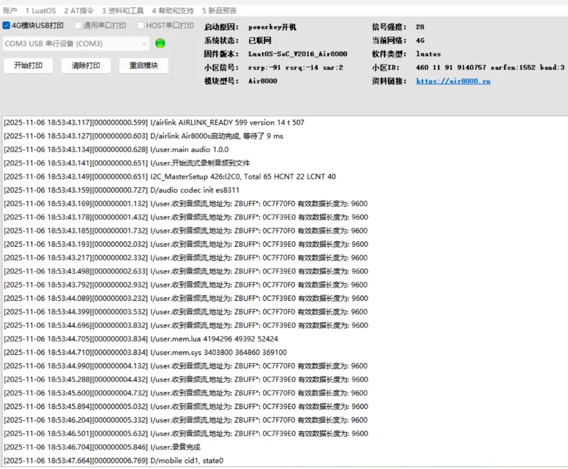Select the current network 4G value
Image resolution: width=568 pixels, height=469 pixels.
[x=420, y=41]
